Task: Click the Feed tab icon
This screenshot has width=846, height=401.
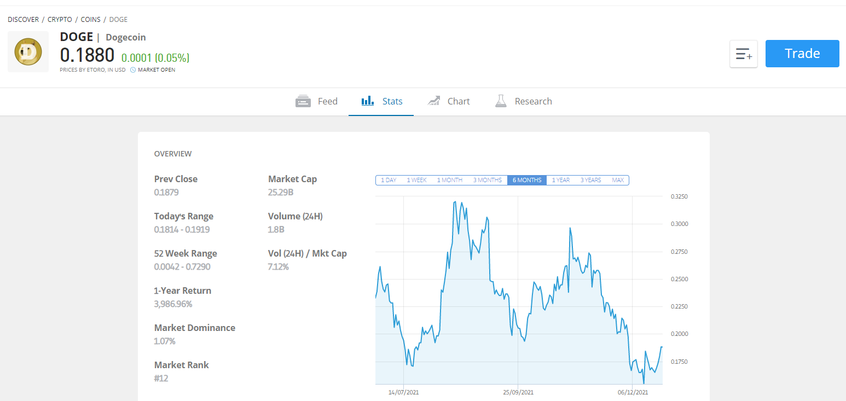Action: [x=303, y=101]
